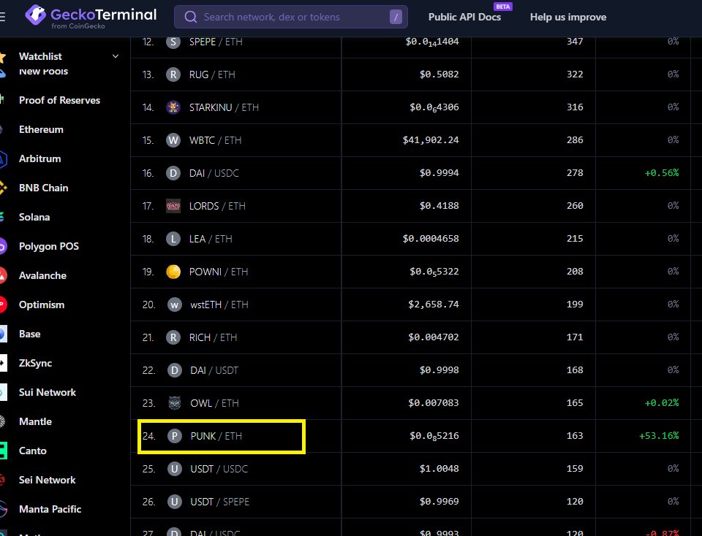Click the STARKINU token icon
Screen dimensions: 702x536
(x=173, y=107)
